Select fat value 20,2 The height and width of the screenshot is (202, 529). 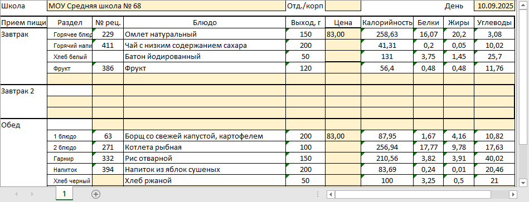click(x=459, y=34)
